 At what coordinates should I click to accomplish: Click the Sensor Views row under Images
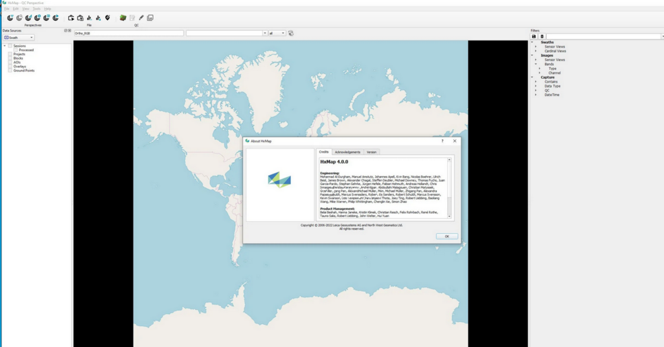[555, 60]
